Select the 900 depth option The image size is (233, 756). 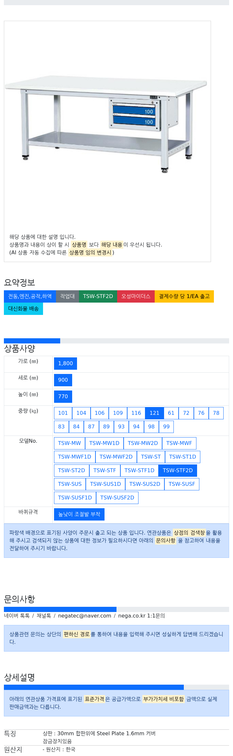click(x=63, y=380)
